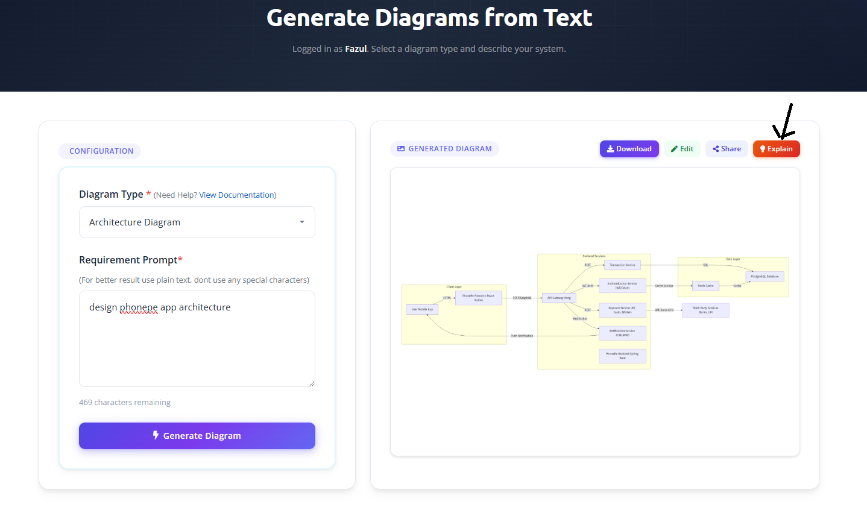Open the Diagram Type dropdown
867x522 pixels.
click(197, 222)
